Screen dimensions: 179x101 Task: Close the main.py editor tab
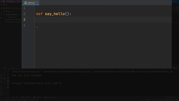point(37,3)
